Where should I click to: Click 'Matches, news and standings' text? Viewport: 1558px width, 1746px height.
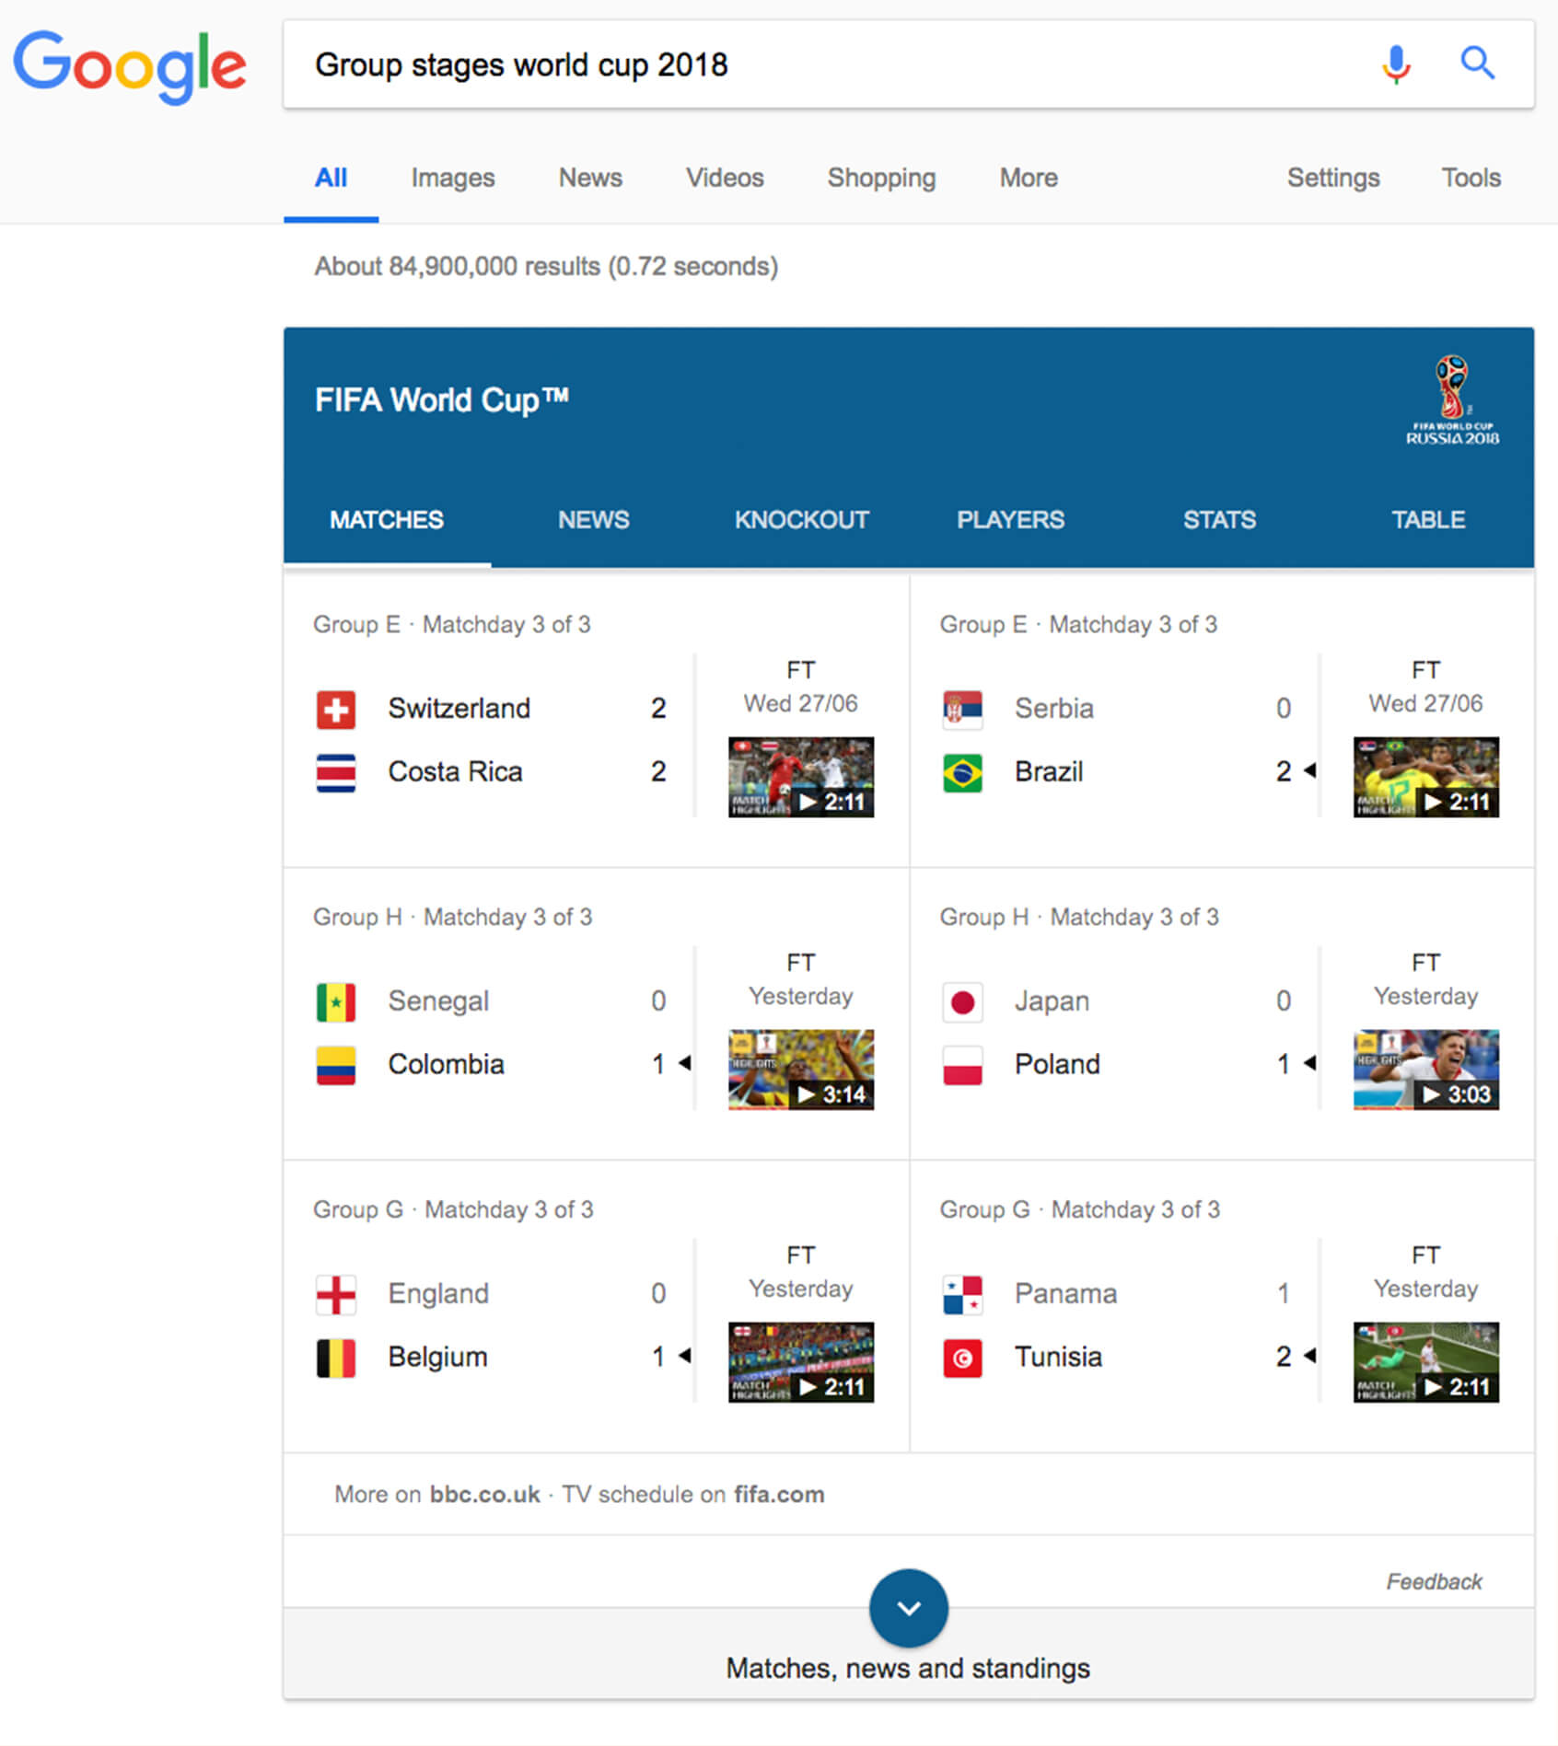908,1669
